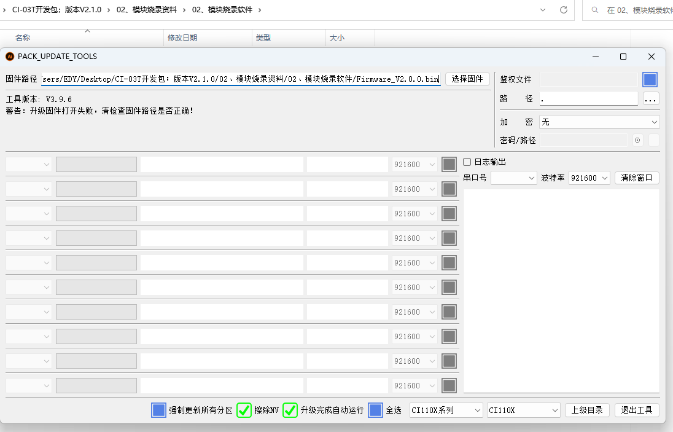
Task: Click the 清除窗口 button
Action: (x=637, y=178)
